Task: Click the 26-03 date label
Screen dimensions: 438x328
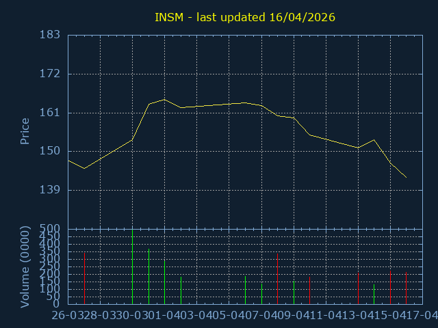Action: click(68, 315)
